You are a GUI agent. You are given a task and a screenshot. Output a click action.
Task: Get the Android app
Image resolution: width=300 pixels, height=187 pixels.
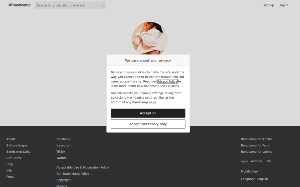[256, 161]
